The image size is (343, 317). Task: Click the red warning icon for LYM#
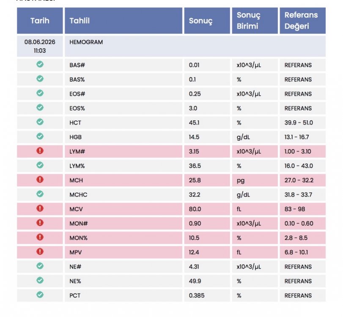[x=40, y=150]
